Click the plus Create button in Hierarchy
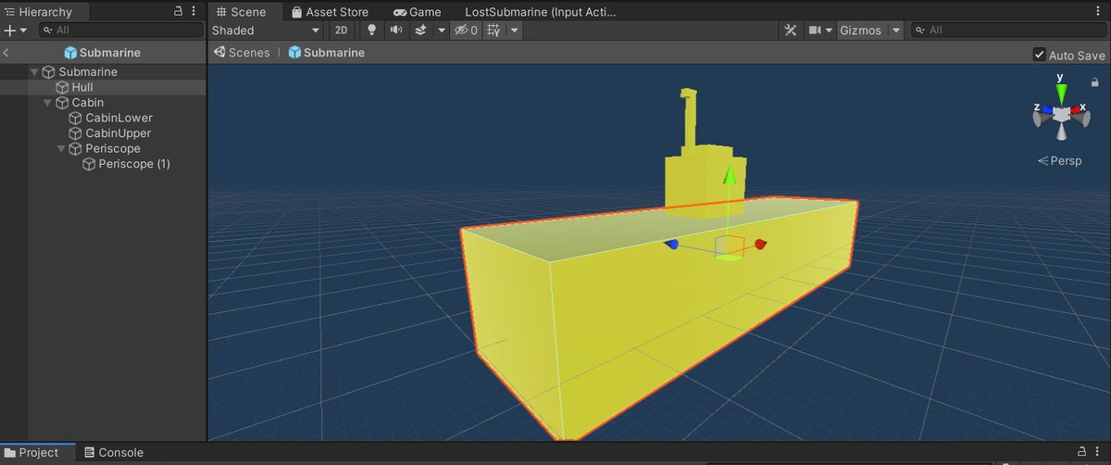The image size is (1111, 465). pos(9,30)
